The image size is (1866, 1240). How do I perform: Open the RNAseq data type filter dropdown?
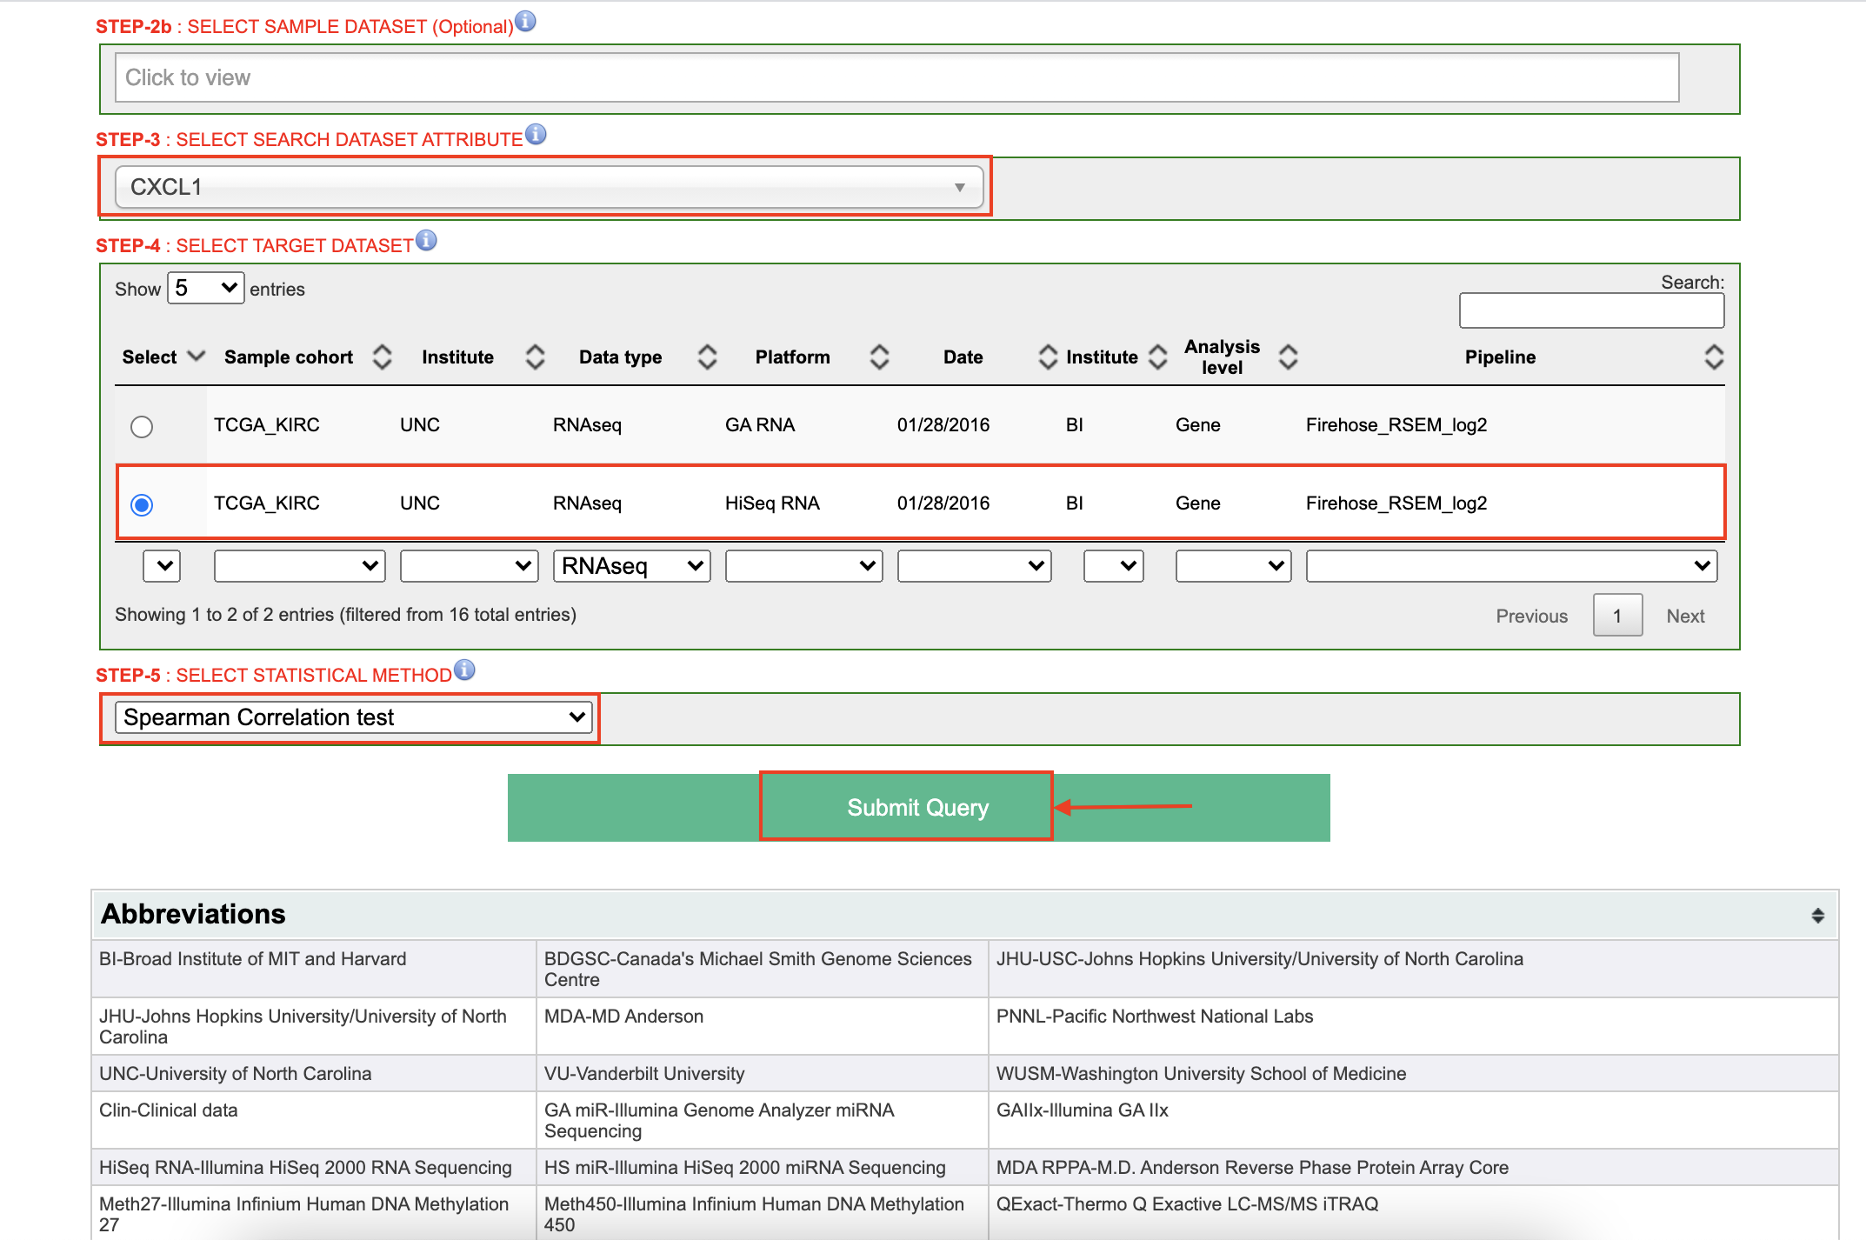tap(632, 566)
